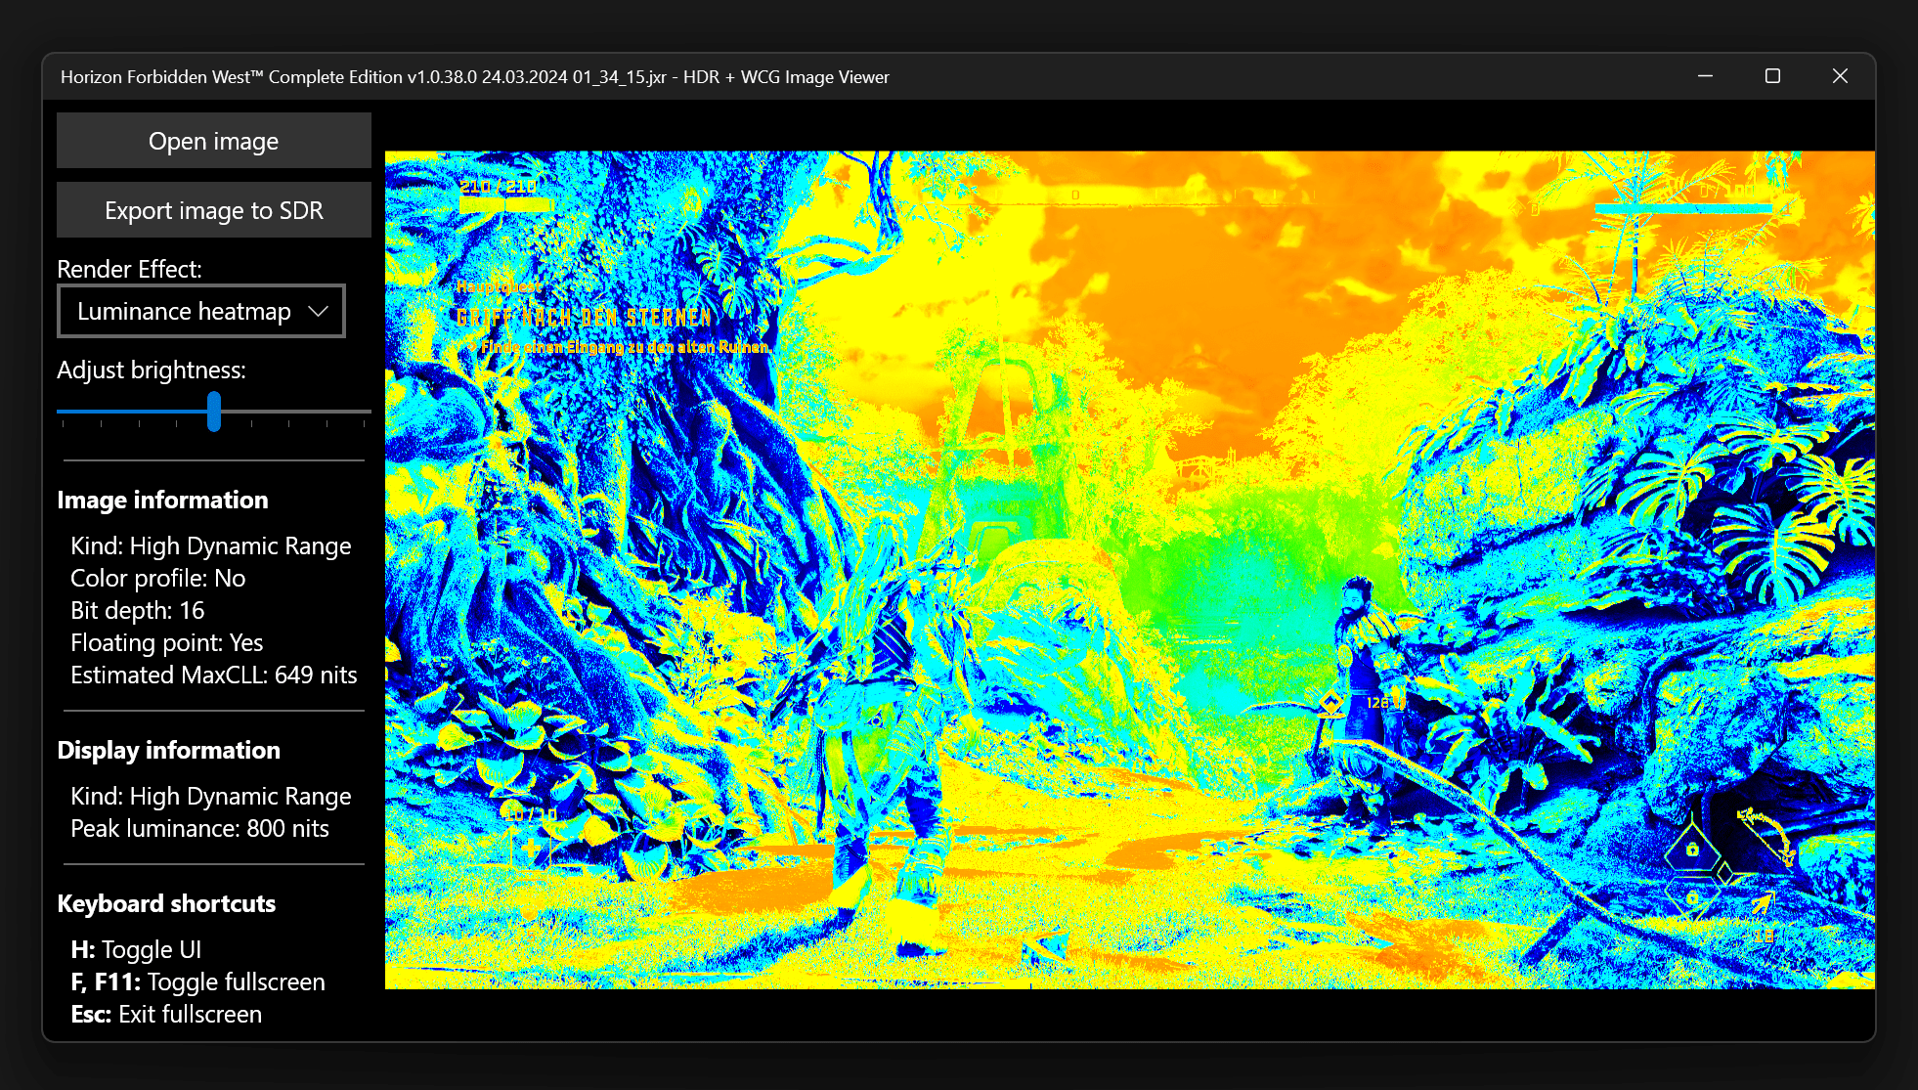
Task: Click the Open image button
Action: point(213,141)
